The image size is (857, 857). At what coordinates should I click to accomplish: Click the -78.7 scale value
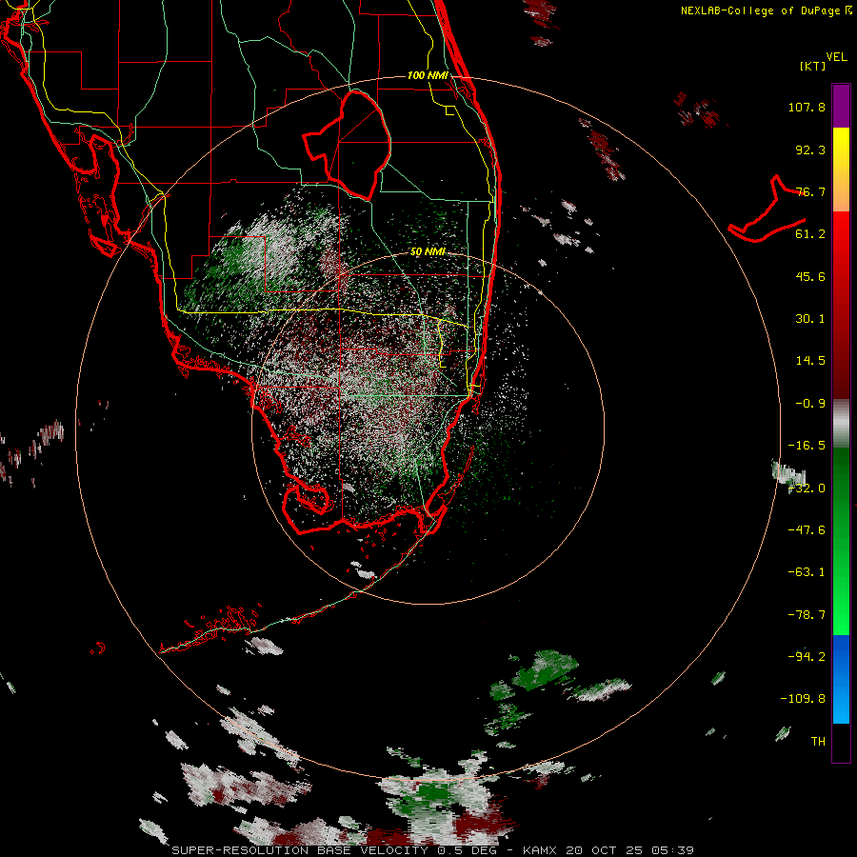pyautogui.click(x=807, y=615)
